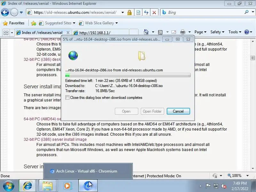Expand the Print dropdown arrow
The height and width of the screenshot is (192, 256).
coord(189,32)
